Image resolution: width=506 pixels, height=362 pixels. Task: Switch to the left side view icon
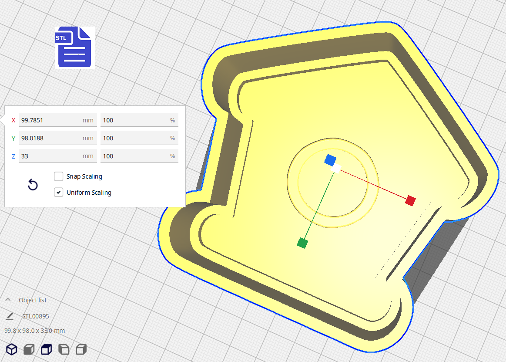pos(64,349)
